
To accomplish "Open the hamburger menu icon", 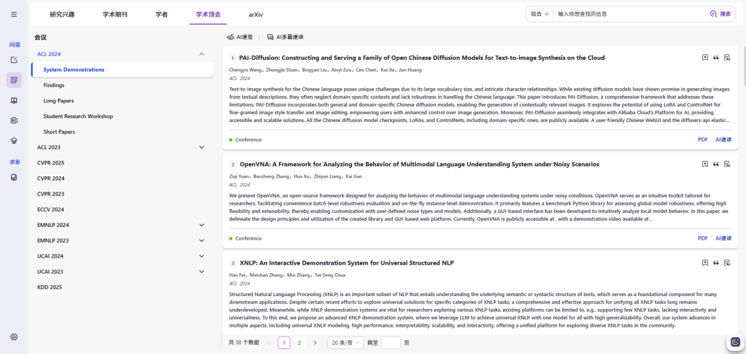I will coord(14,14).
